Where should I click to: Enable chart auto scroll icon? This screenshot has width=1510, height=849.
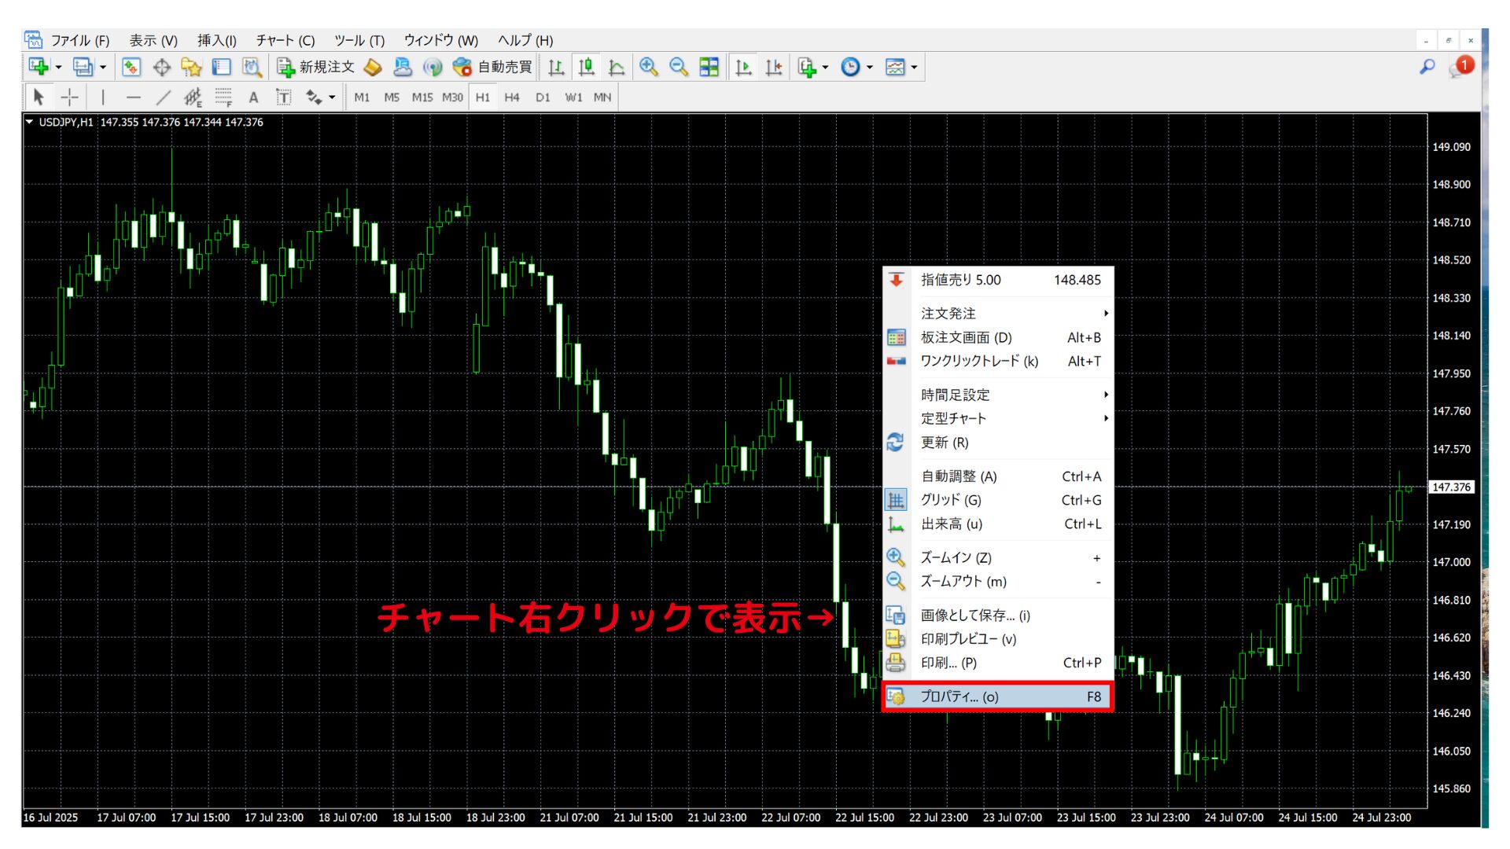742,67
